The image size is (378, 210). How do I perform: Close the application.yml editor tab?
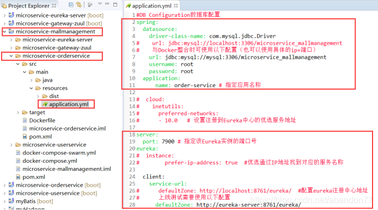176,5
